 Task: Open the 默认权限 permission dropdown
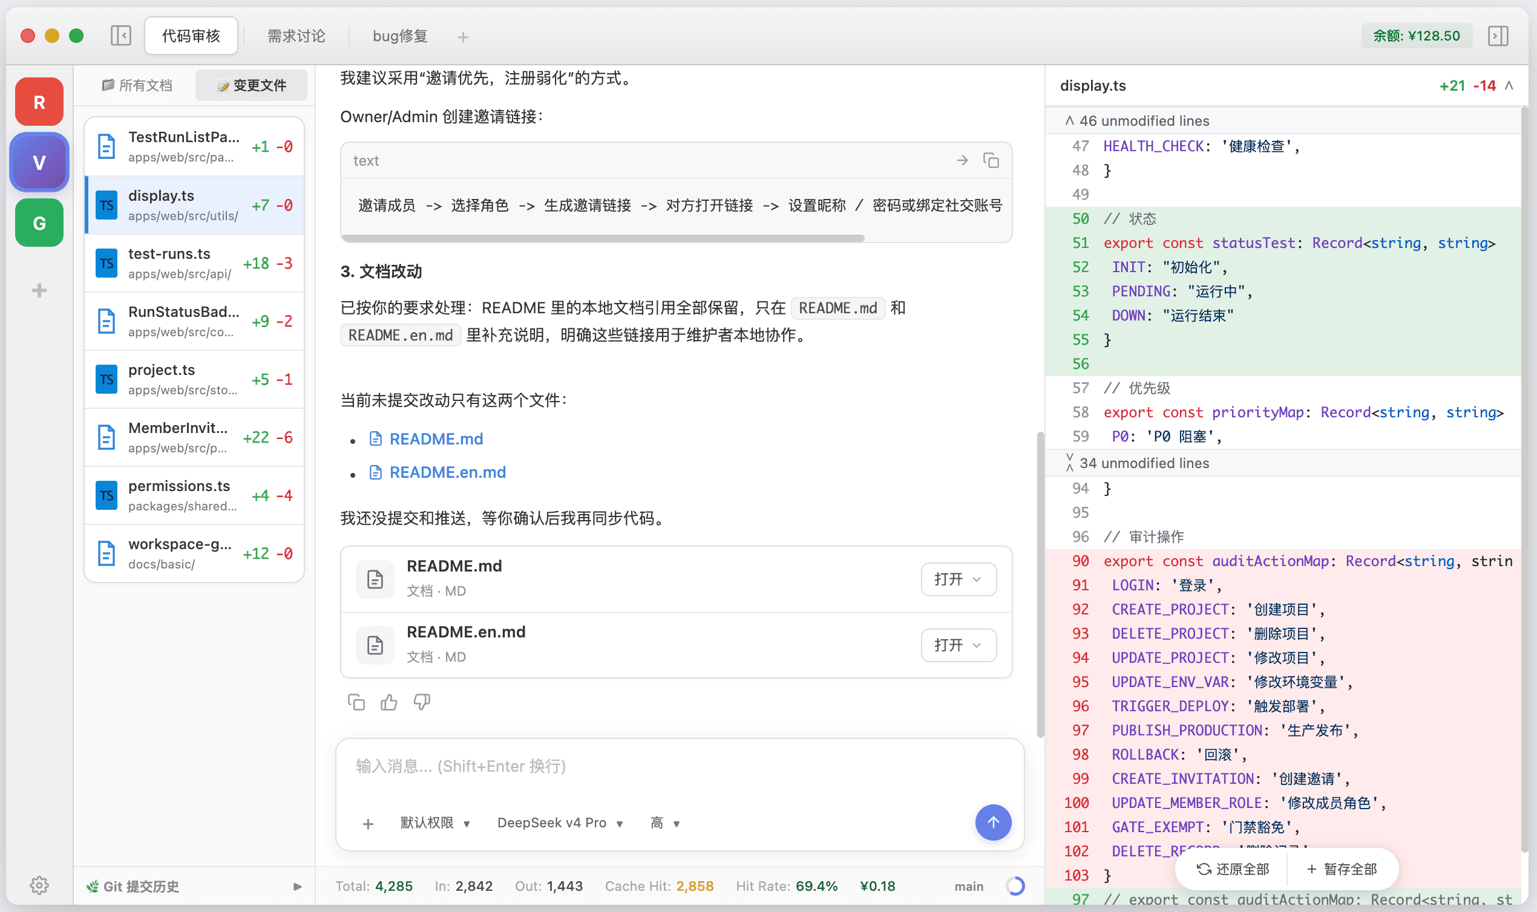pyautogui.click(x=435, y=823)
